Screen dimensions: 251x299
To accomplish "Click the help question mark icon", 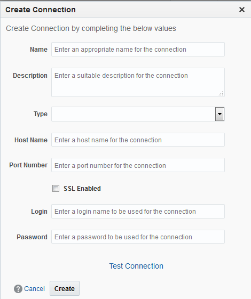I will click(18, 289).
